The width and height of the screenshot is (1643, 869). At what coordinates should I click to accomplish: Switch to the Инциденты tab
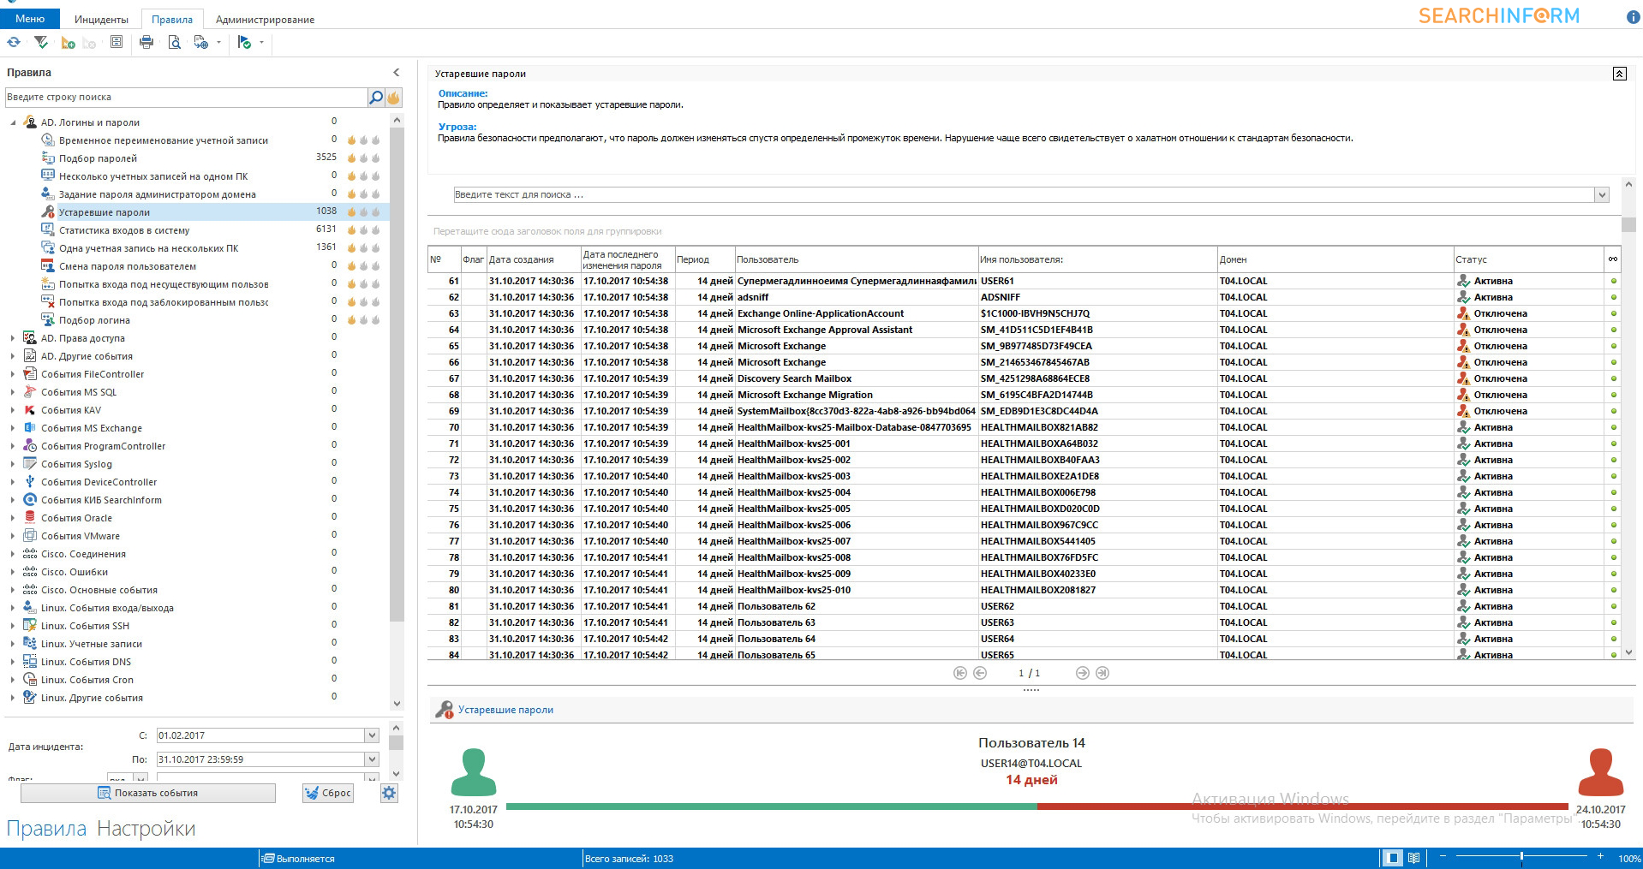[x=101, y=20]
